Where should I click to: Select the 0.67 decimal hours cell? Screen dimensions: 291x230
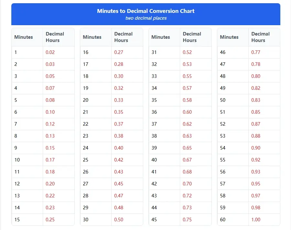pos(187,160)
